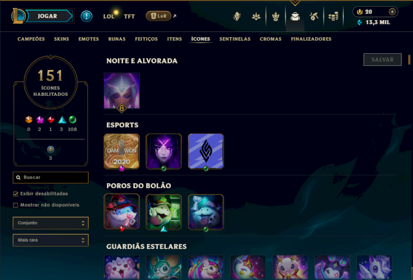The image size is (413, 280).
Task: Select the DAMWON 2020 summoner icon
Action: tap(121, 151)
